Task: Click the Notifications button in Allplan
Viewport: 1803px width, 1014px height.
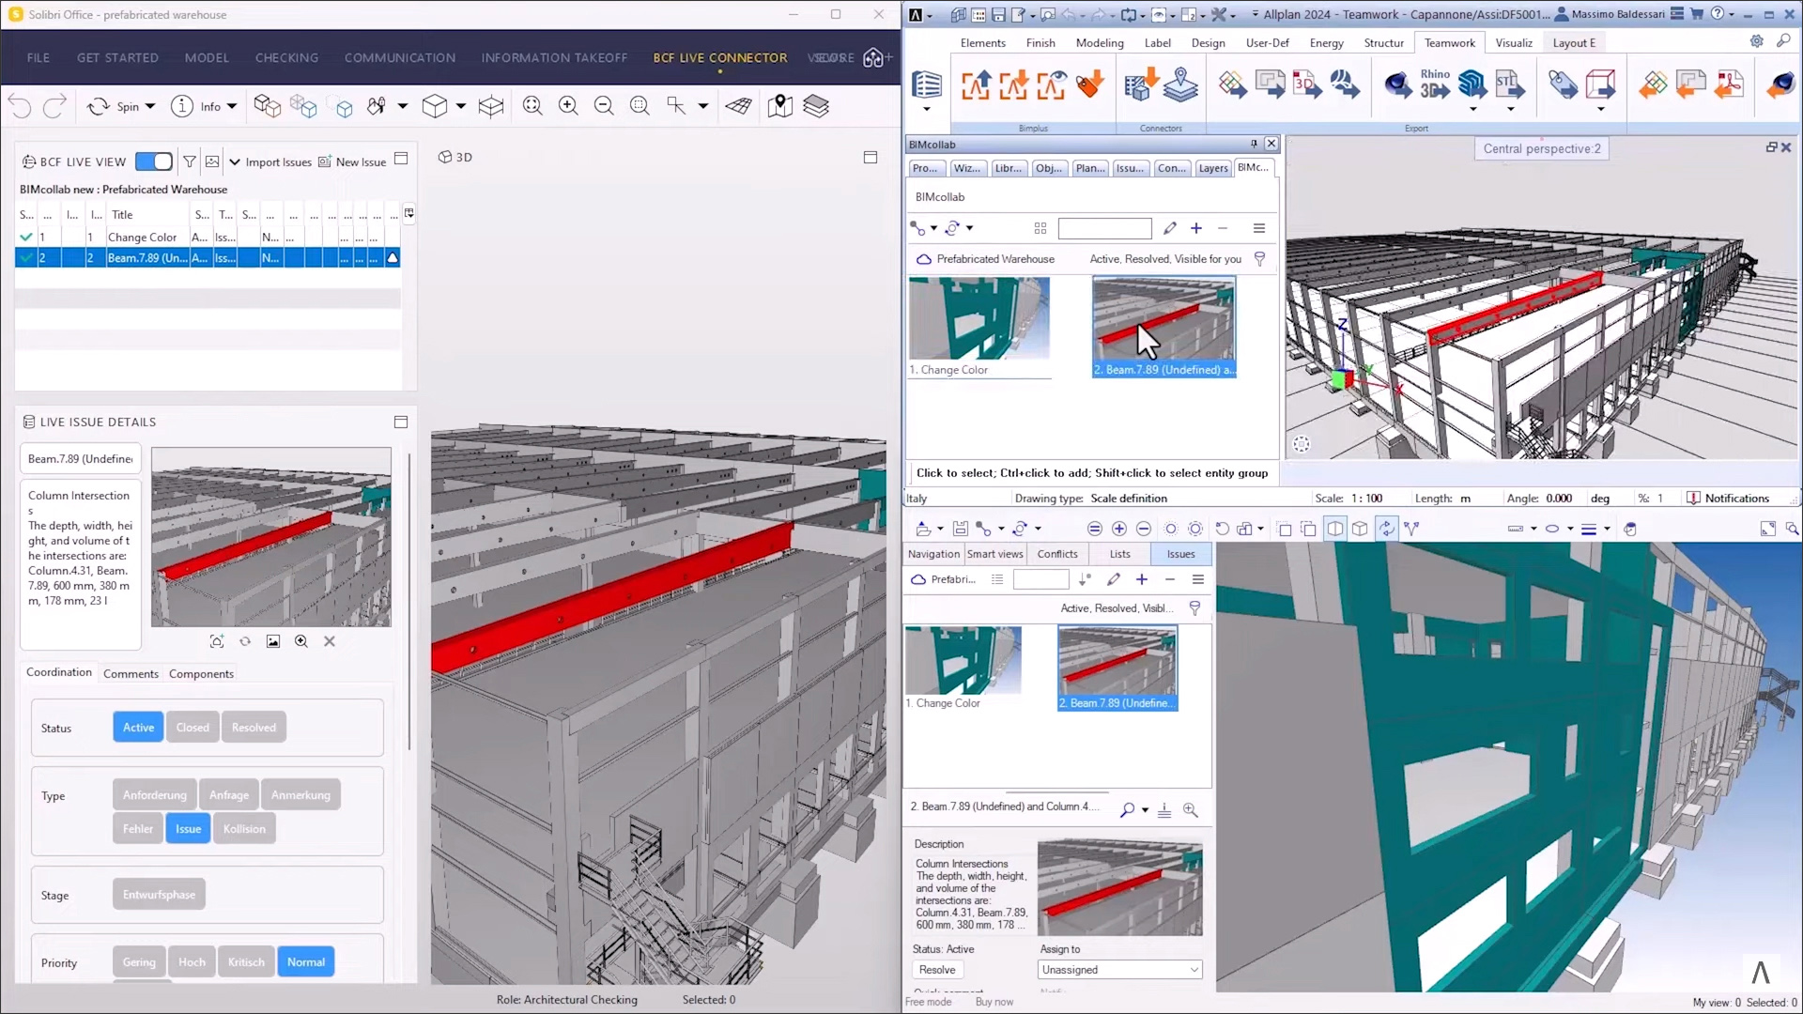Action: pos(1728,499)
